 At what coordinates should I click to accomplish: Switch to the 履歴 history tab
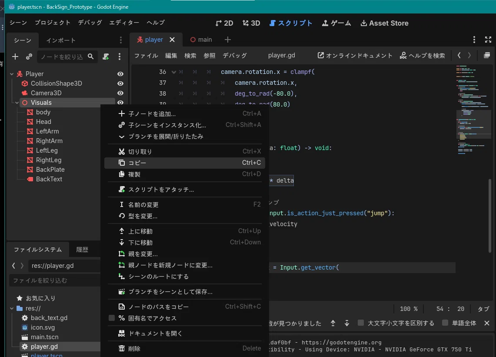pos(82,250)
